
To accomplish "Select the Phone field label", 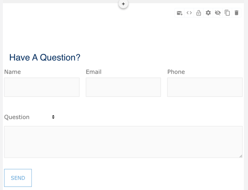I will click(176, 72).
